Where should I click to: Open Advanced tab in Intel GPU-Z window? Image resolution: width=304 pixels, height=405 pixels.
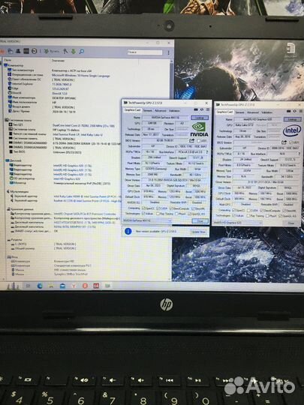point(252,112)
